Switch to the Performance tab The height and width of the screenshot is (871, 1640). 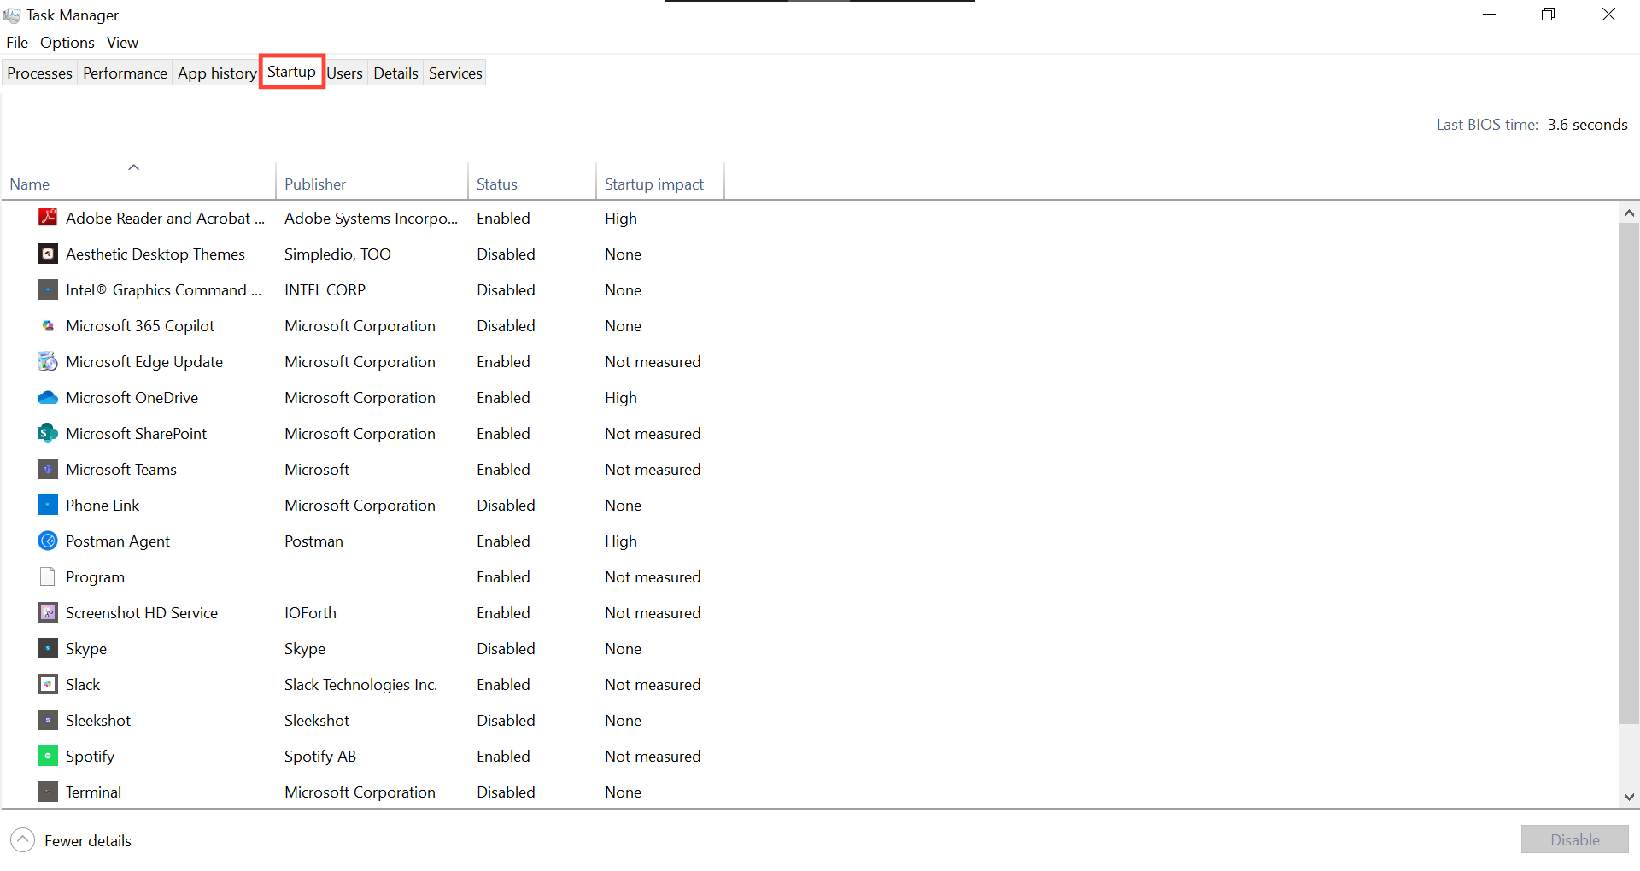point(125,73)
